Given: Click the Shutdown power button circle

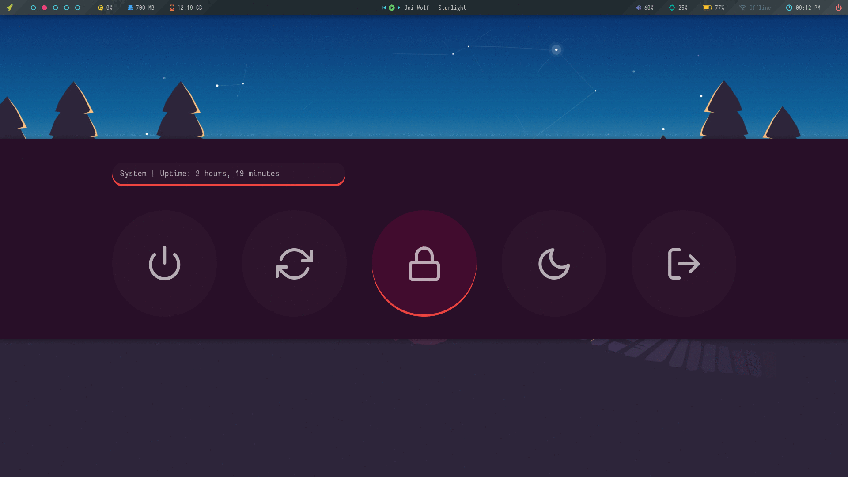Looking at the screenshot, I should point(164,263).
